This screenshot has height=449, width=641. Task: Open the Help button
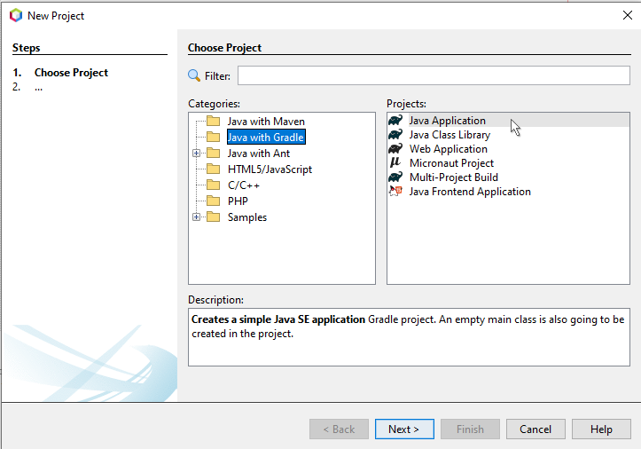(601, 429)
